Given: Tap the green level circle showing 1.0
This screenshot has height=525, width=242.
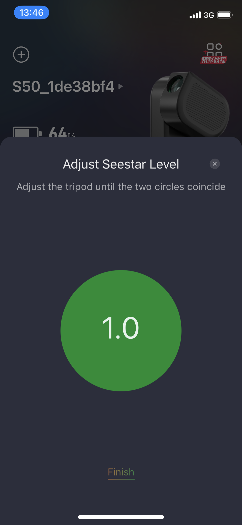Looking at the screenshot, I should (121, 331).
